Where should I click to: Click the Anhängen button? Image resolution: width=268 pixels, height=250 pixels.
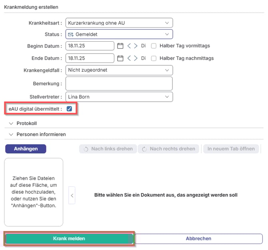coord(26,149)
